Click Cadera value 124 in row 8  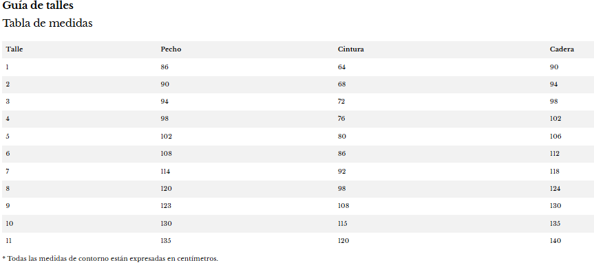pyautogui.click(x=555, y=189)
